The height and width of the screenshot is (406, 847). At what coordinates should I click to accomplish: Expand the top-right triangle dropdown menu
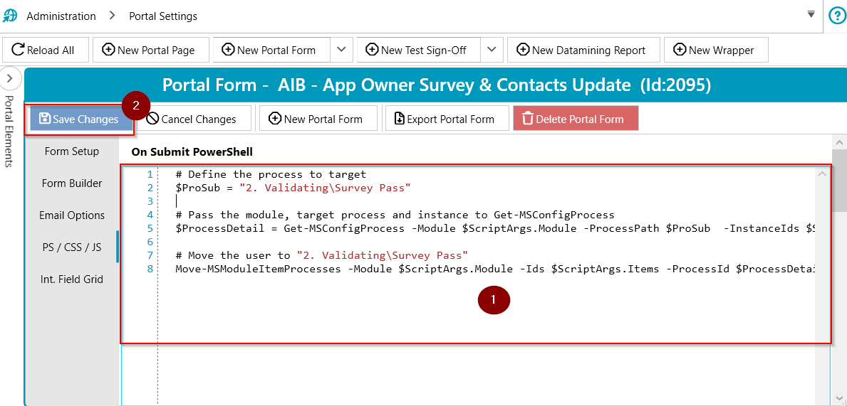[811, 14]
